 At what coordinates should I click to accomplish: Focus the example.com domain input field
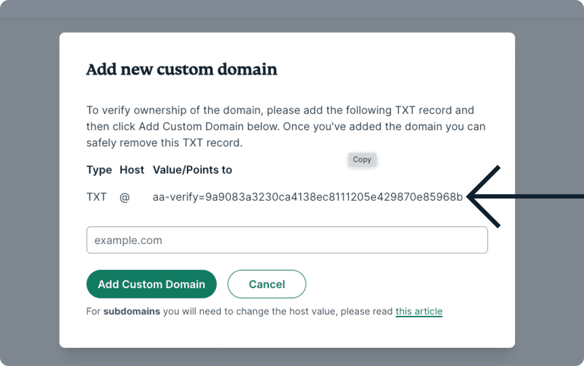pos(287,240)
